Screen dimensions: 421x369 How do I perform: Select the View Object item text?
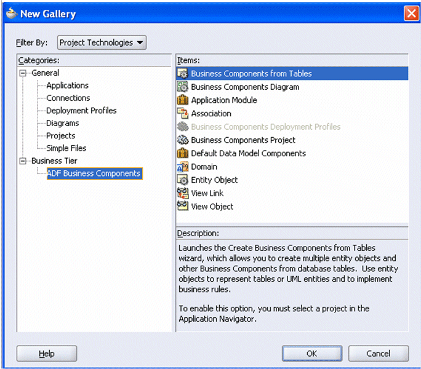(x=212, y=207)
